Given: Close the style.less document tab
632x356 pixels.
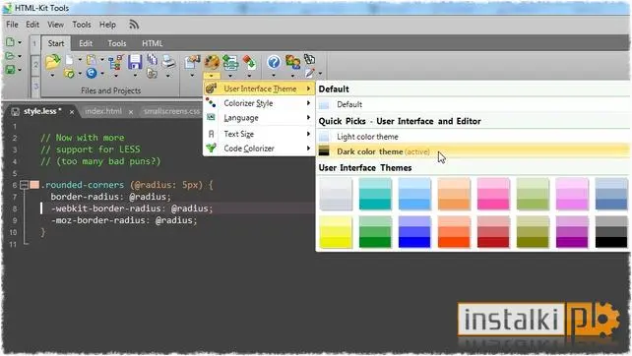Looking at the screenshot, I should click(x=71, y=112).
